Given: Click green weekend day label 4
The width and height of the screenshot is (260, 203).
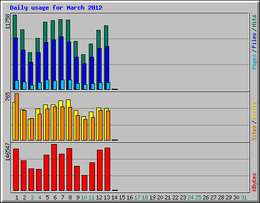Looking at the screenshot, I should click(40, 197).
